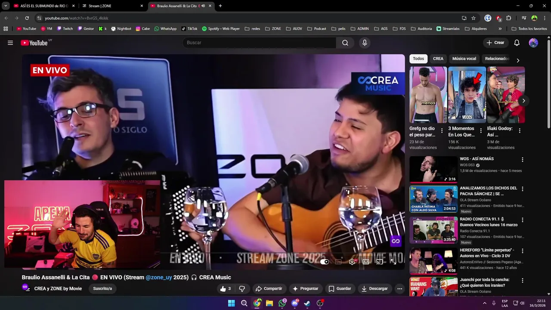Enter fullscreen with the player expand icon

click(393, 262)
